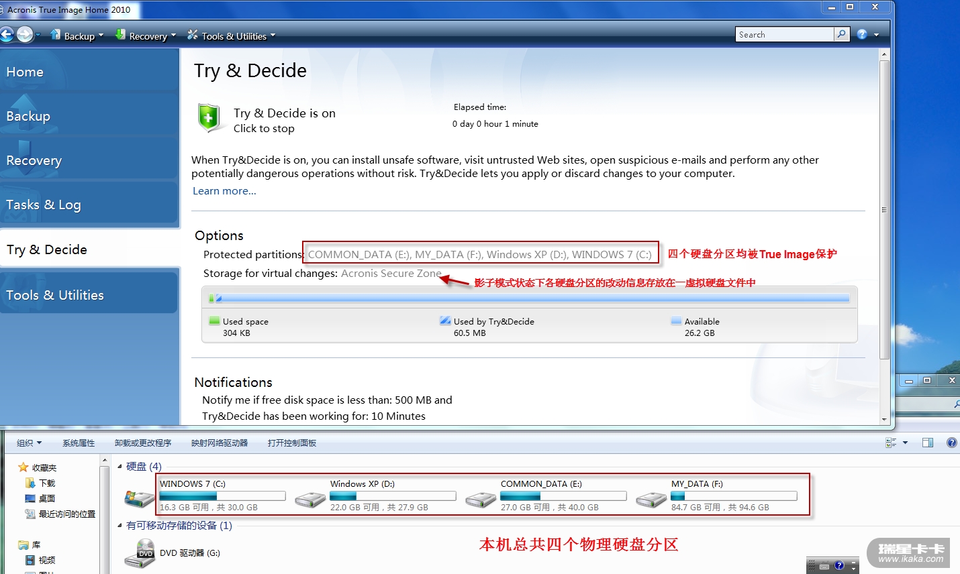Click the elapsed time value 0 day 0 hour 1 minute
The height and width of the screenshot is (574, 960).
point(495,124)
